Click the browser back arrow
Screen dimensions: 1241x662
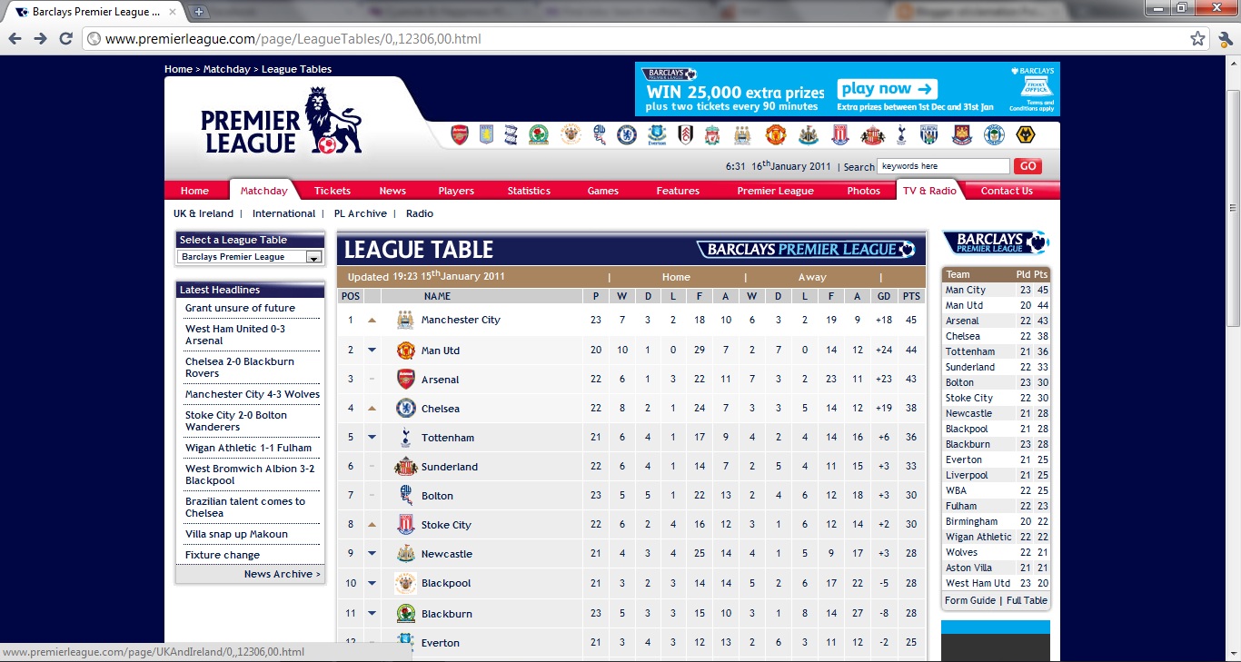[x=15, y=39]
